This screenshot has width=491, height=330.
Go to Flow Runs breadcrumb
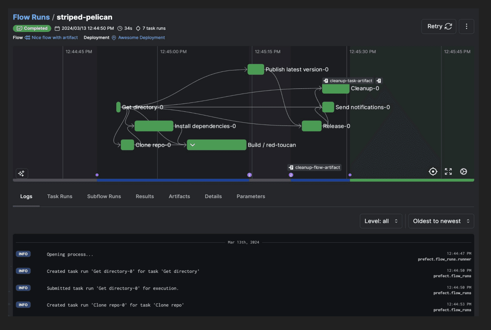pyautogui.click(x=31, y=17)
